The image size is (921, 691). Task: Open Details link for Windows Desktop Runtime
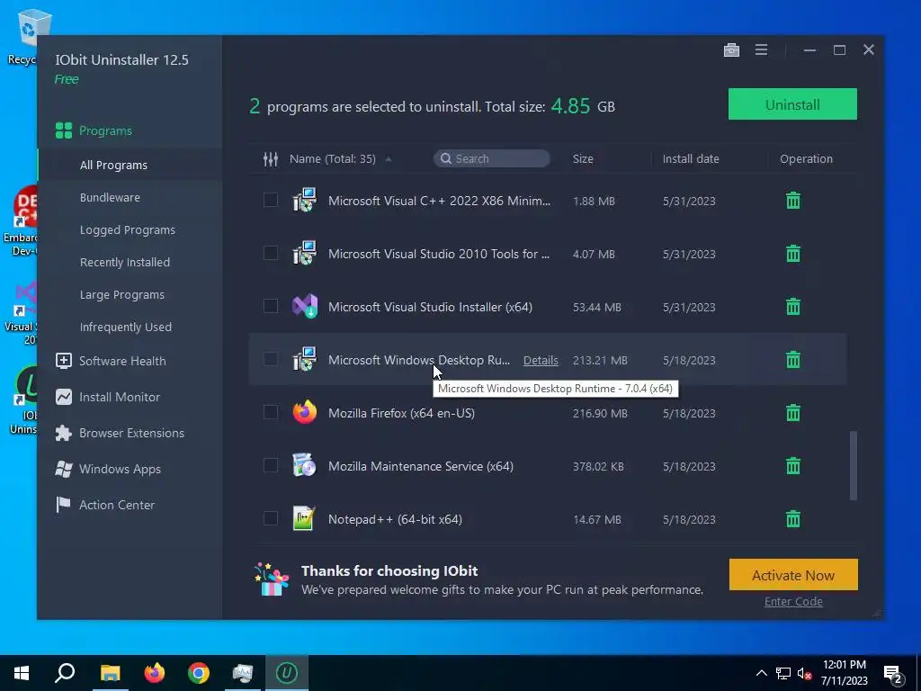pos(541,360)
